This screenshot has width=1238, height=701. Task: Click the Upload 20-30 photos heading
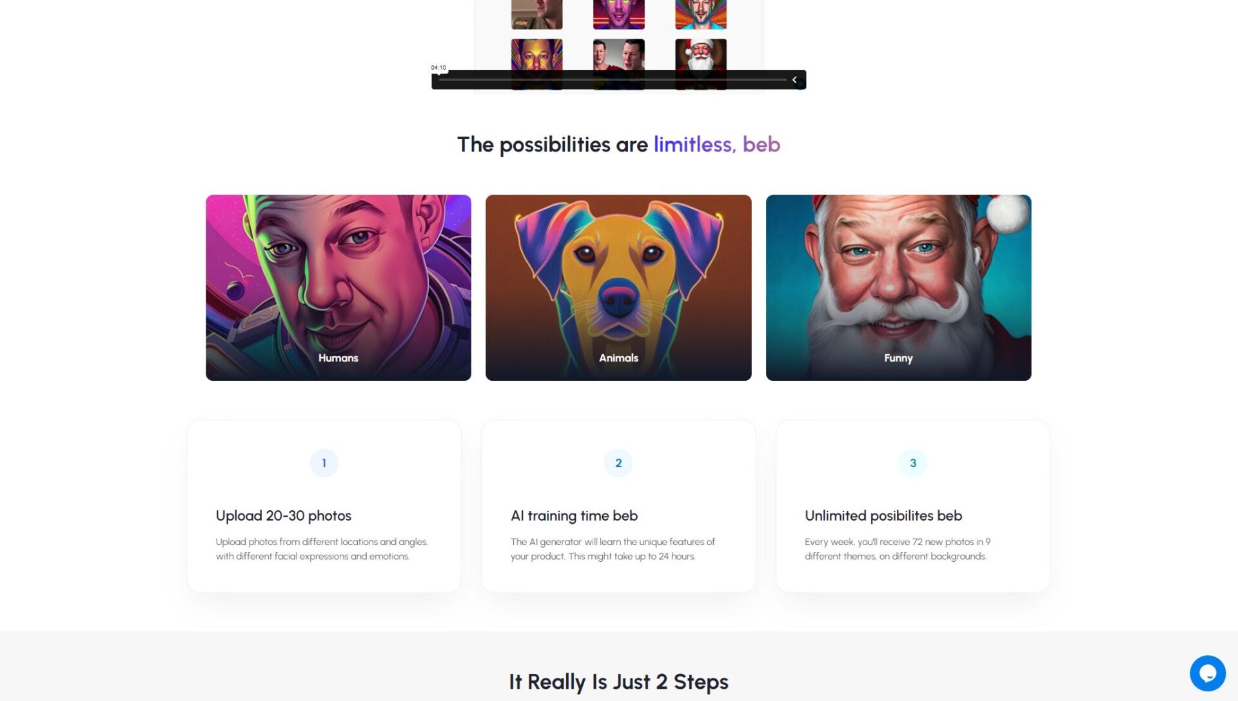pyautogui.click(x=284, y=515)
